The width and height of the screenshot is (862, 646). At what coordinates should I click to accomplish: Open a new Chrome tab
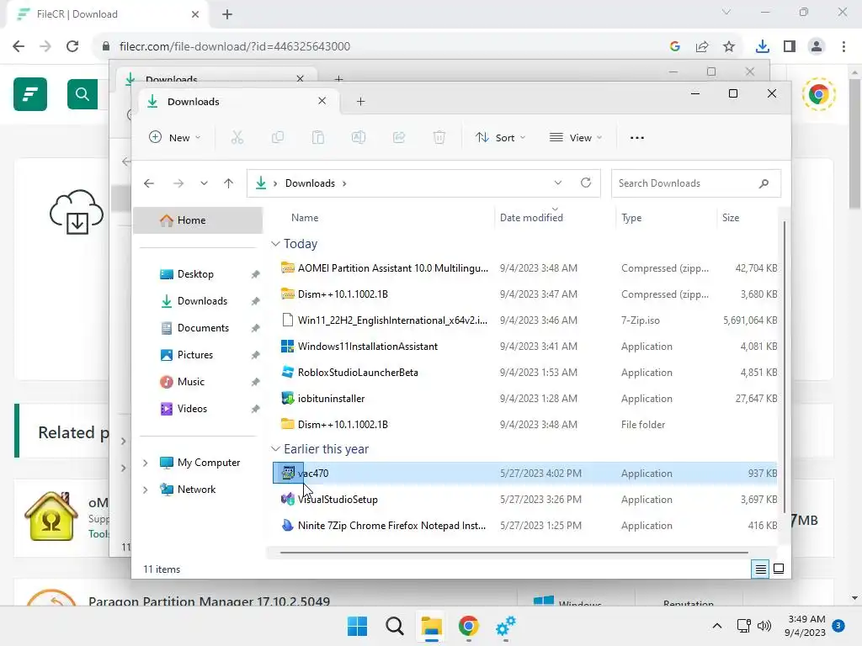click(227, 14)
